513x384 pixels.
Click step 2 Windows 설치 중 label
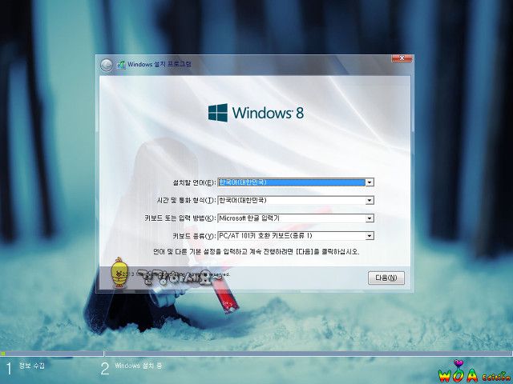(x=139, y=366)
